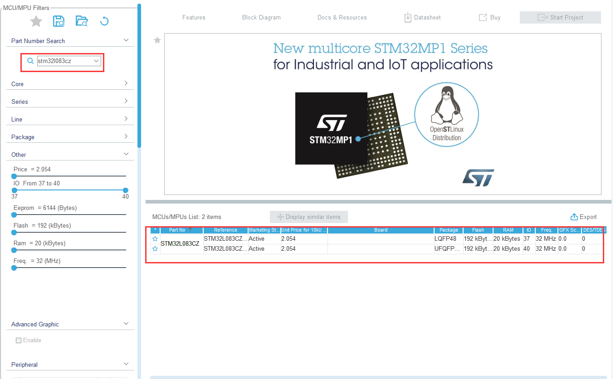Sort by the Package column header
616x379 pixels.
[x=449, y=230]
